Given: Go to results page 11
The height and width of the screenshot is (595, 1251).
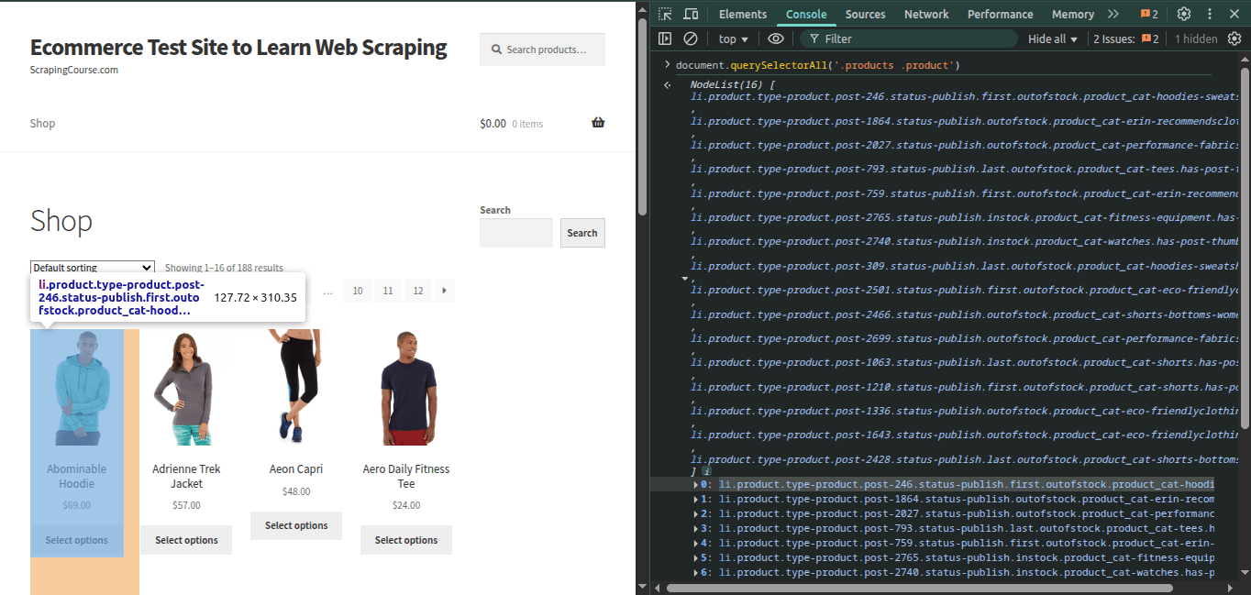Looking at the screenshot, I should [x=388, y=291].
